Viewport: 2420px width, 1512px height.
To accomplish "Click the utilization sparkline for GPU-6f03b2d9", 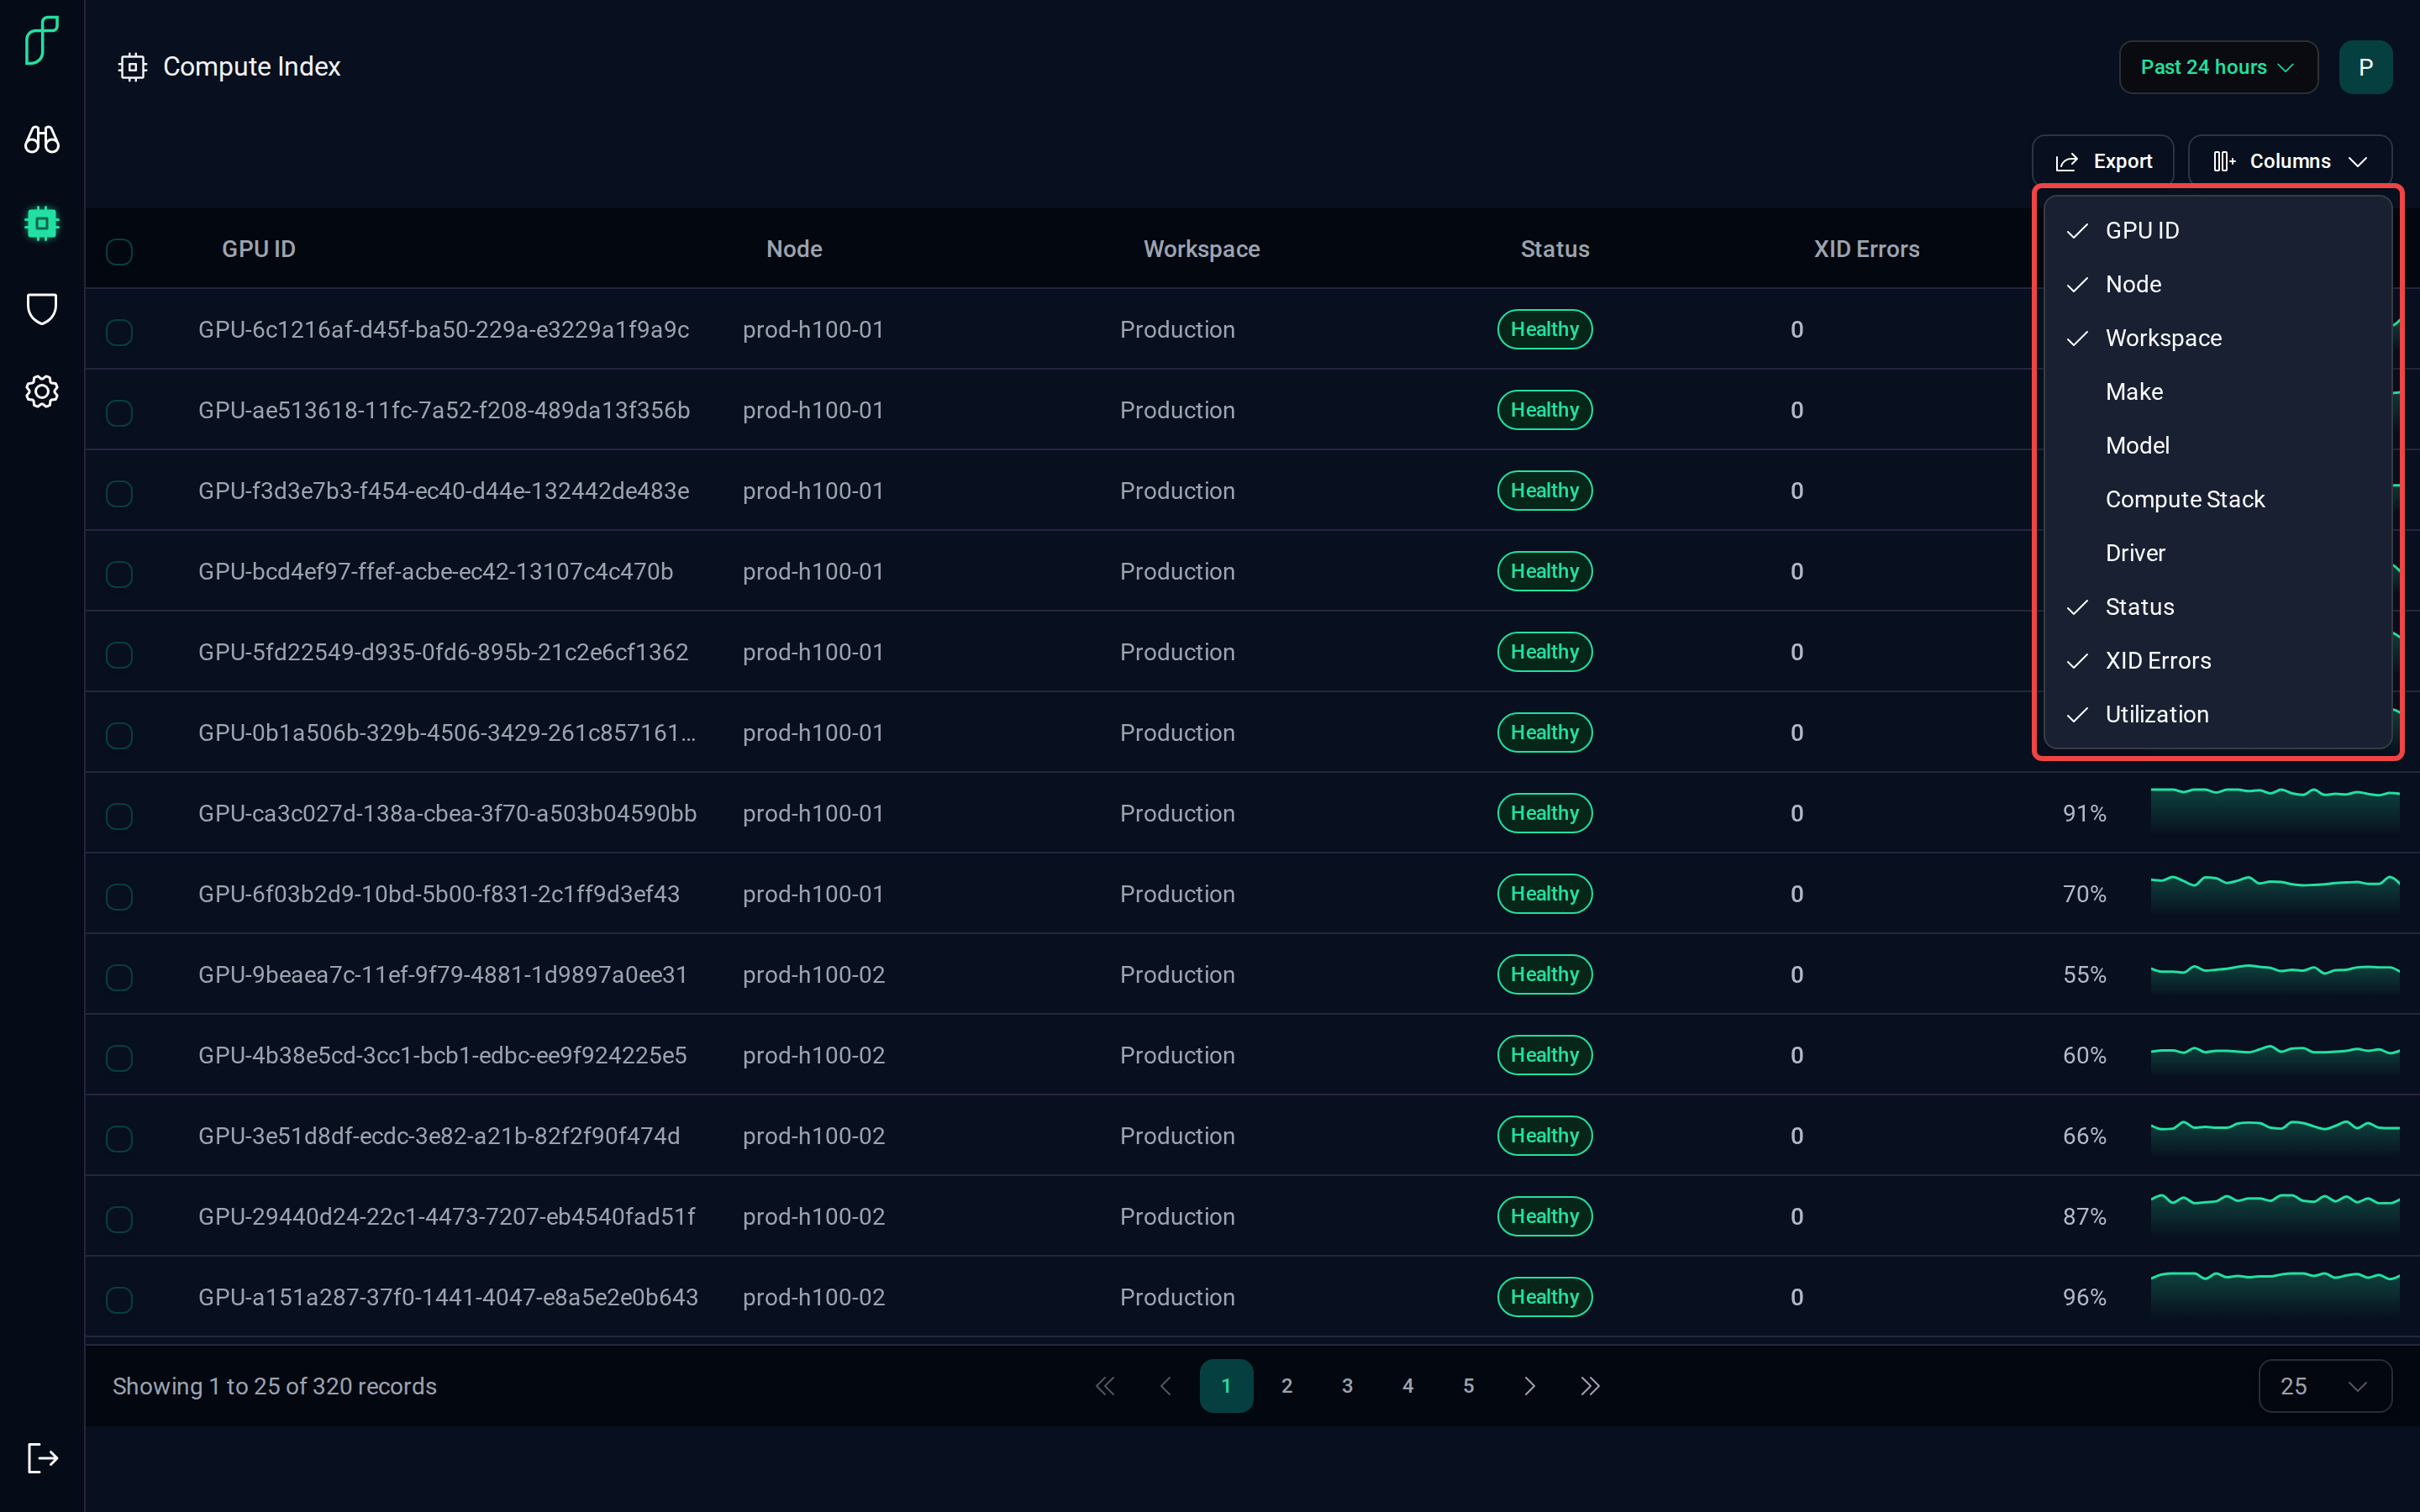I will pyautogui.click(x=2275, y=894).
